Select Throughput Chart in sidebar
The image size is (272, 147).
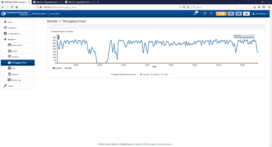coord(18,63)
